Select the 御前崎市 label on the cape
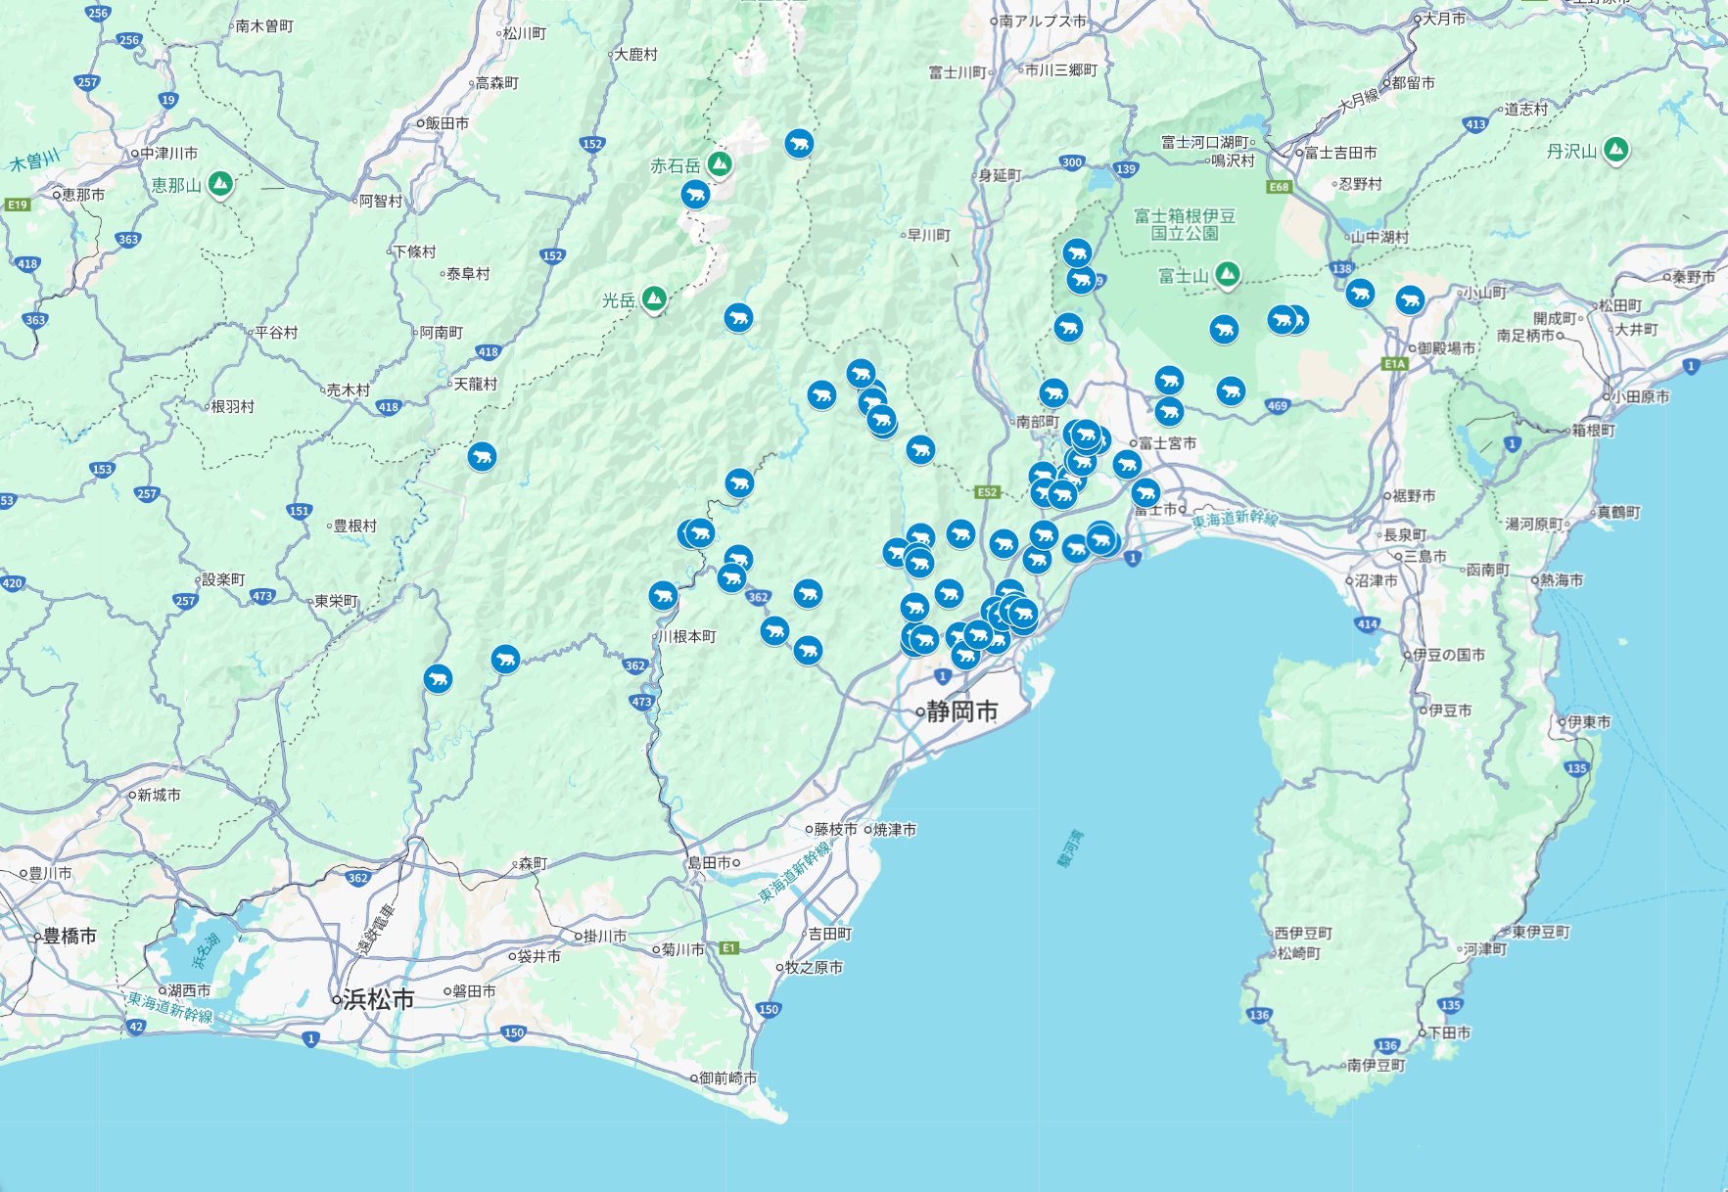Image resolution: width=1728 pixels, height=1192 pixels. point(727,1077)
